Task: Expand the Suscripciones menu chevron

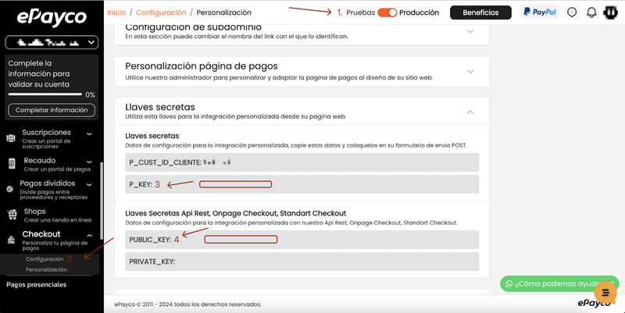Action: click(x=89, y=133)
